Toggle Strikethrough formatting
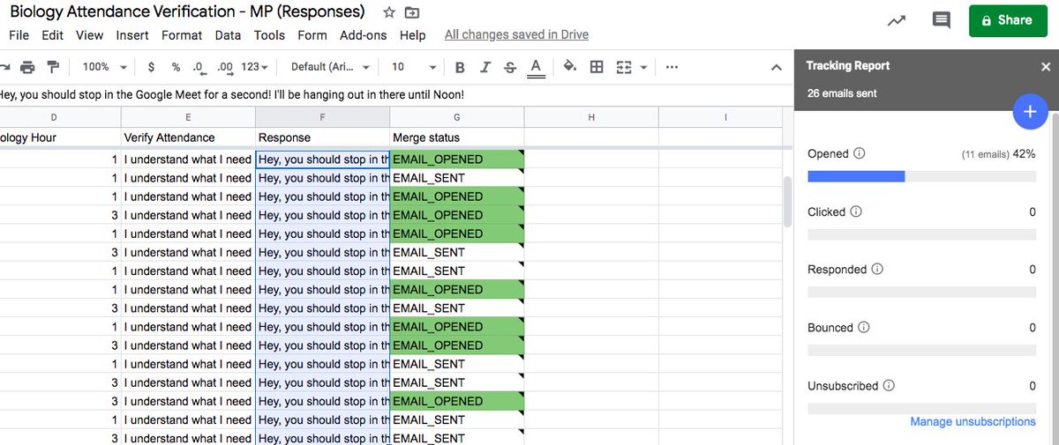 point(510,67)
